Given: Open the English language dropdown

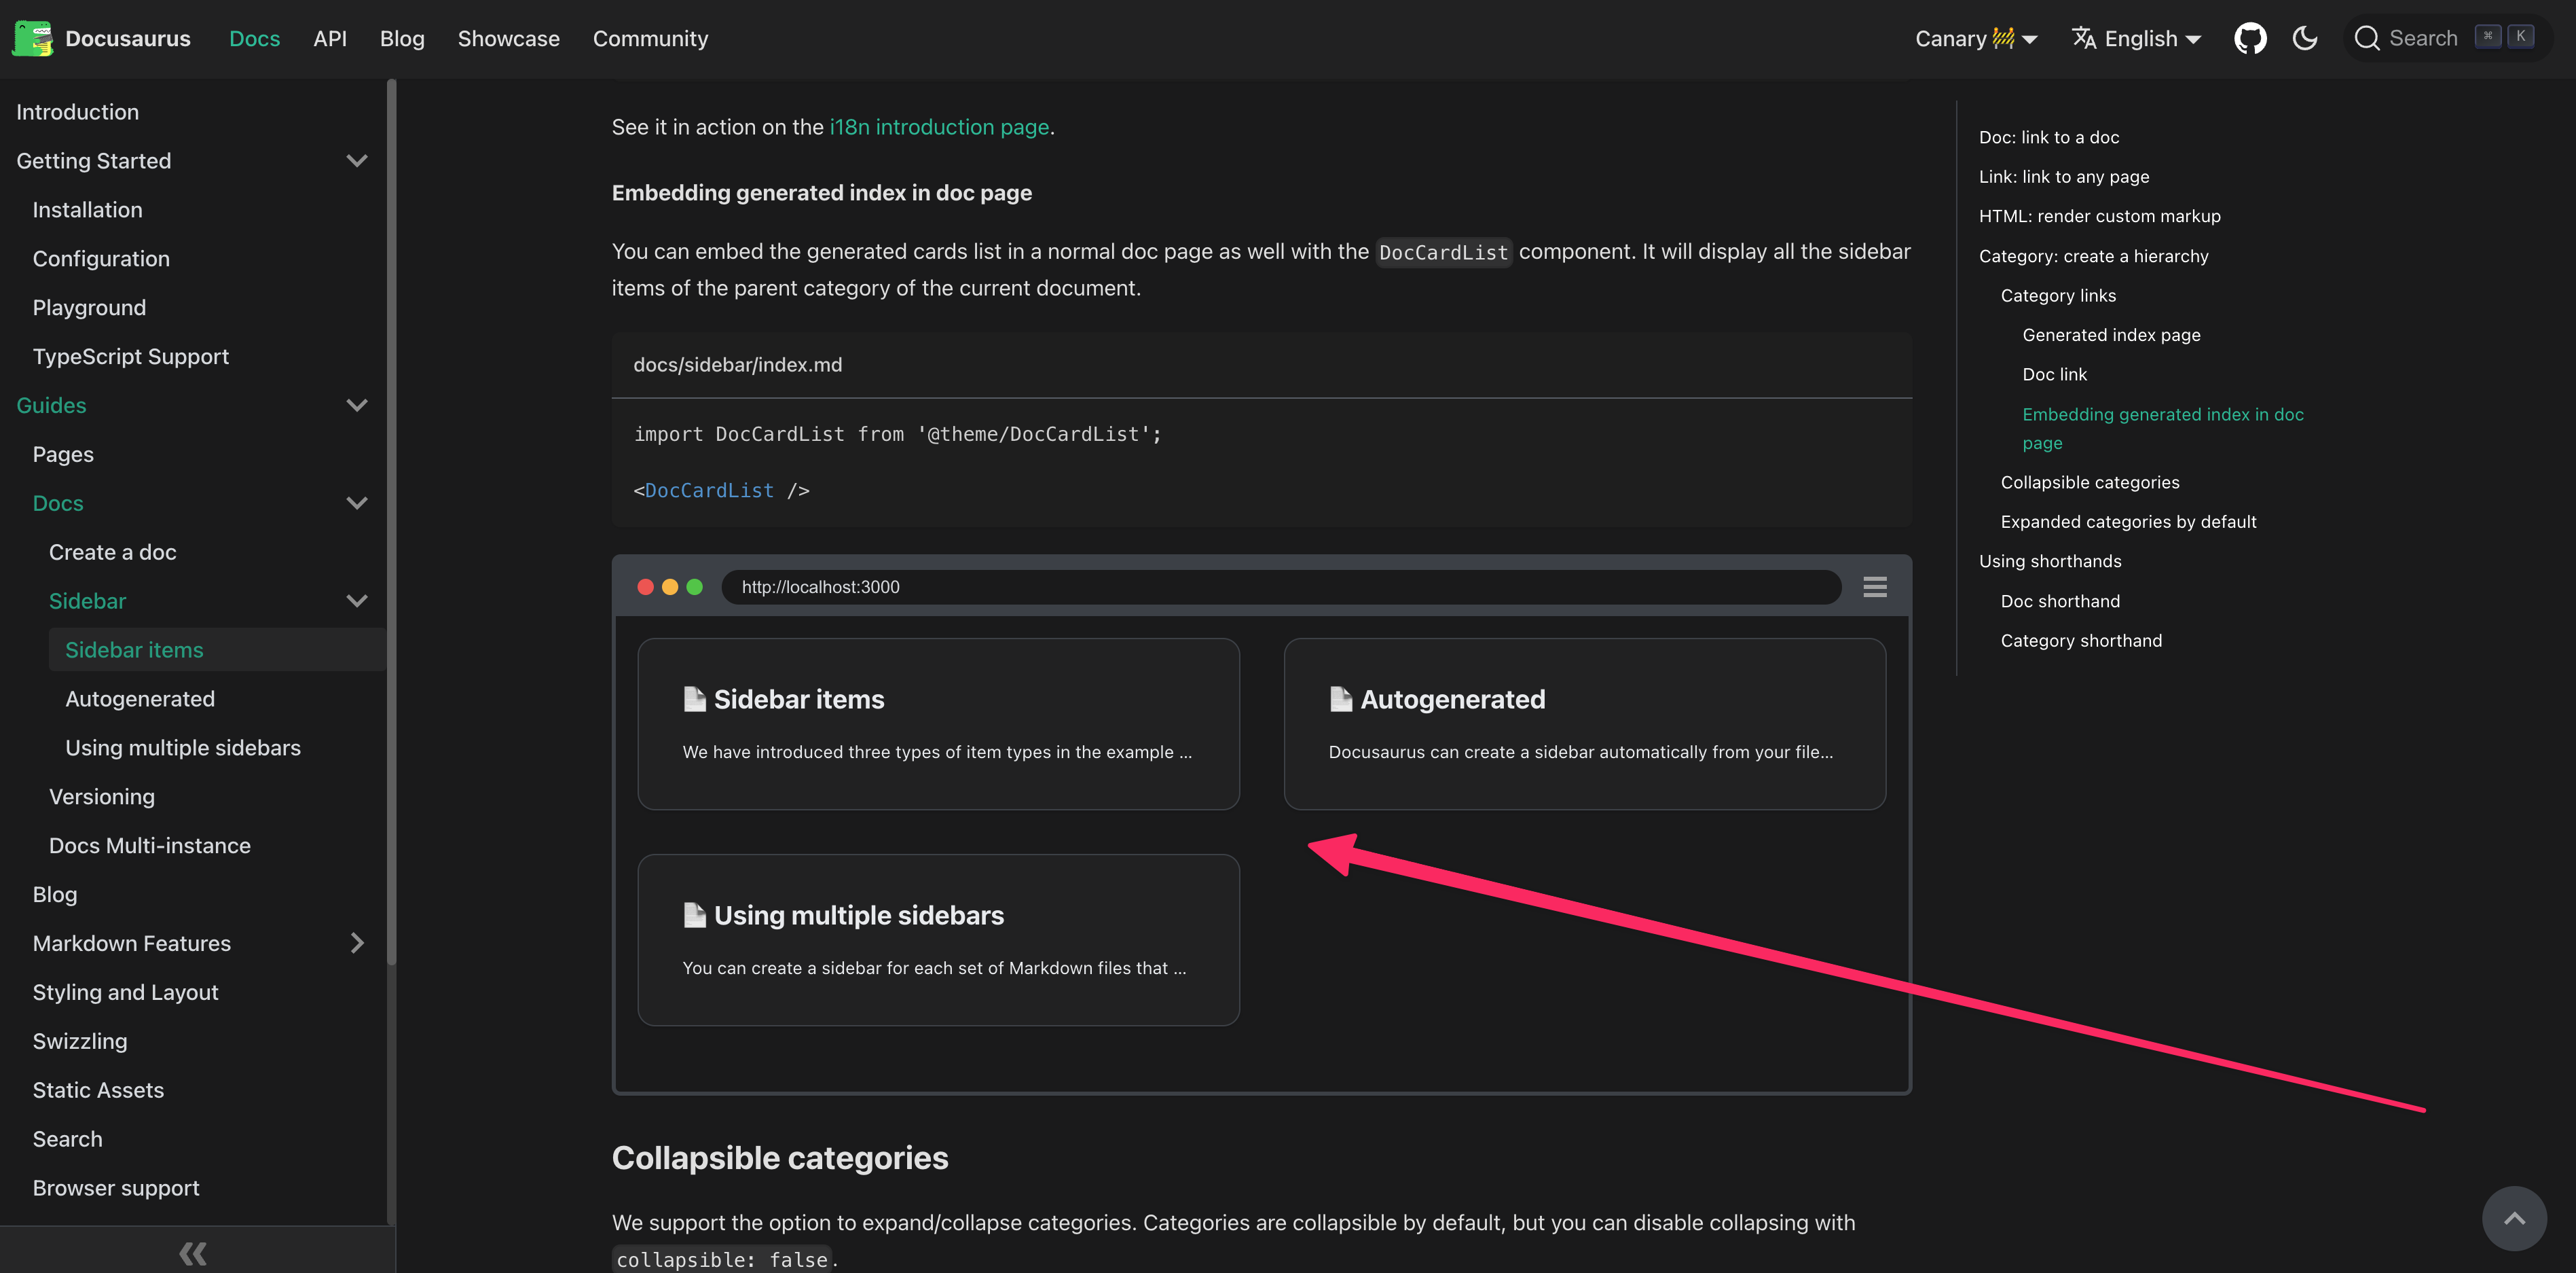Looking at the screenshot, I should click(2137, 38).
